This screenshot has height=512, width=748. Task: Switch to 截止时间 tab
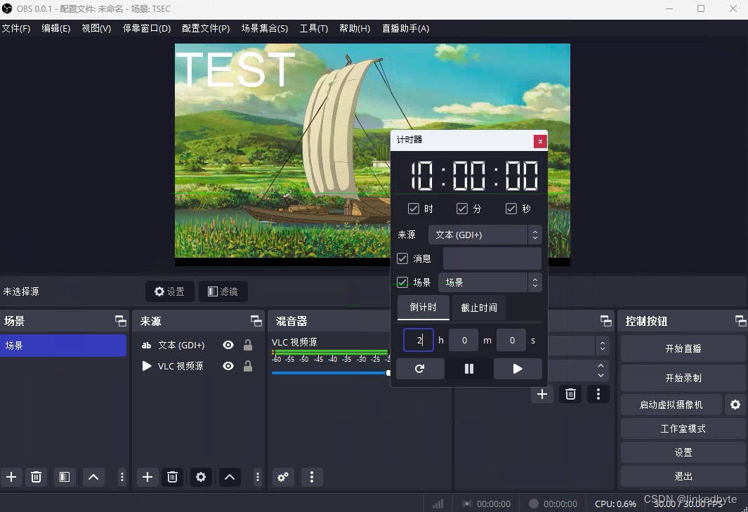[x=479, y=308]
